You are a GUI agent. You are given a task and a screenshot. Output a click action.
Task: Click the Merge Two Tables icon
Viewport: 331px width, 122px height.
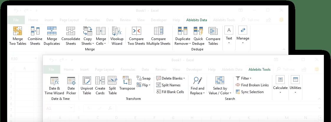click(18, 31)
